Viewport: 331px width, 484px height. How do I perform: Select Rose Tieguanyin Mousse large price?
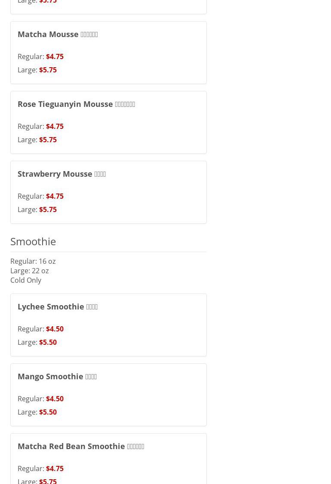(x=48, y=140)
